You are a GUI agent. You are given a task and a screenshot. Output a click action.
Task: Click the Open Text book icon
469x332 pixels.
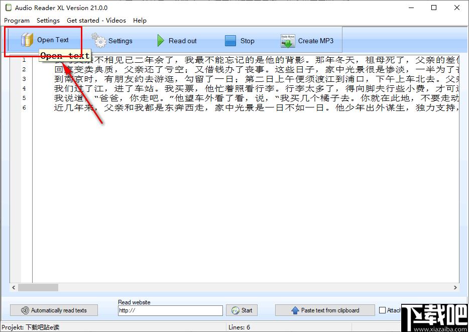coord(27,40)
